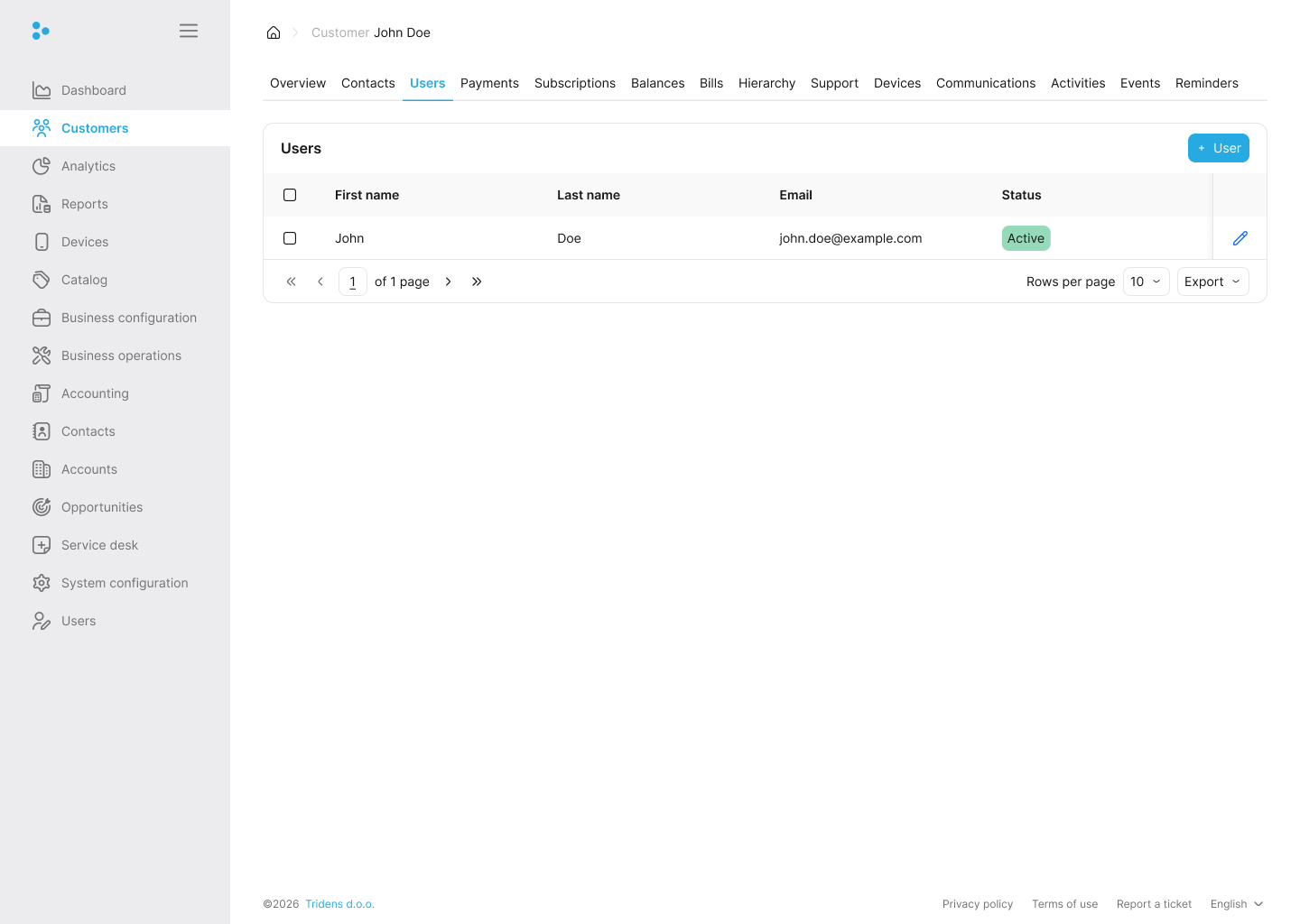The width and height of the screenshot is (1300, 924).
Task: Check the checkbox on John Doe's row
Action: tap(290, 238)
